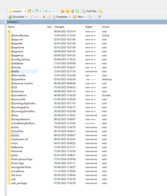Go to the home directory icon

[73, 11]
